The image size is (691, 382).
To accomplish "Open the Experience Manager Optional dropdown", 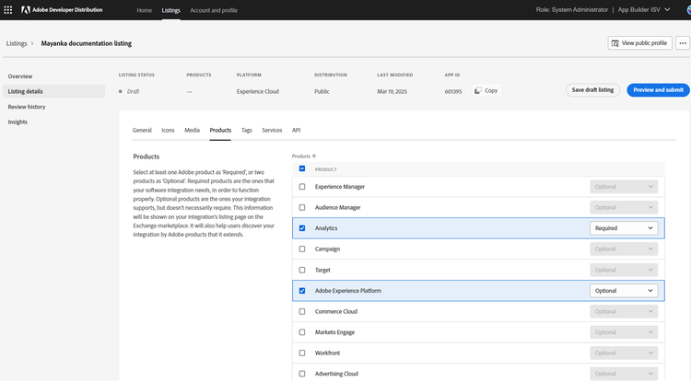I will coord(624,187).
